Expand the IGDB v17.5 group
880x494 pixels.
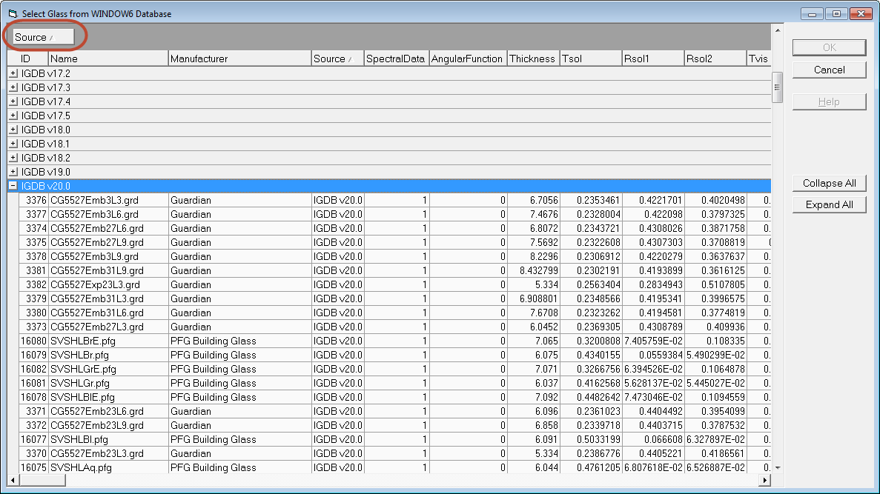pyautogui.click(x=13, y=116)
